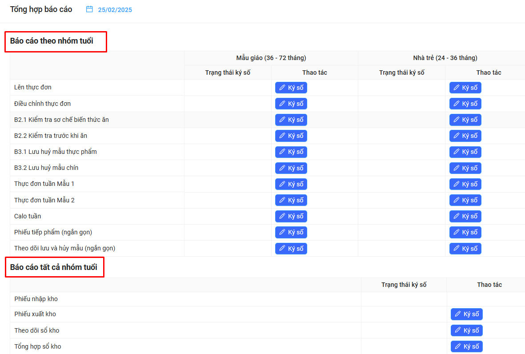The height and width of the screenshot is (354, 525).
Task: Sign B3.1 Lưu huỷ mẫu thực phẩm Nhà trẻ
Action: 465,152
